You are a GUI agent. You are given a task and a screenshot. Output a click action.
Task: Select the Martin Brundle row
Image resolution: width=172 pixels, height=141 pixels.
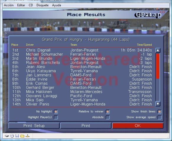click(x=82, y=59)
